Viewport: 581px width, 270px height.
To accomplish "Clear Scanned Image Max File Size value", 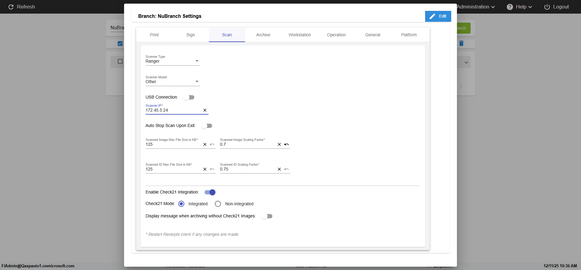I will coord(205,145).
